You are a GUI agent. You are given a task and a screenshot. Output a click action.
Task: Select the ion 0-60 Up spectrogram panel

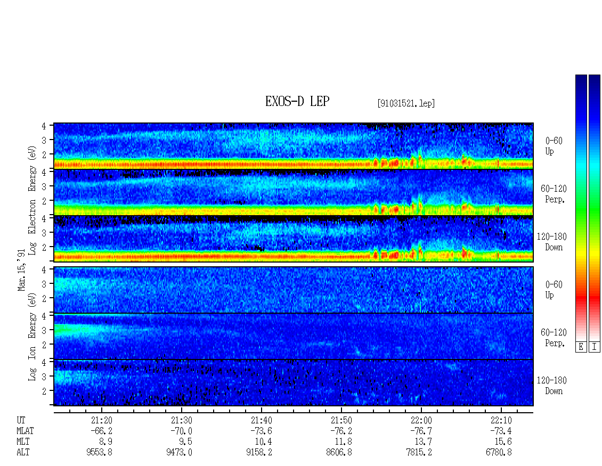[294, 290]
